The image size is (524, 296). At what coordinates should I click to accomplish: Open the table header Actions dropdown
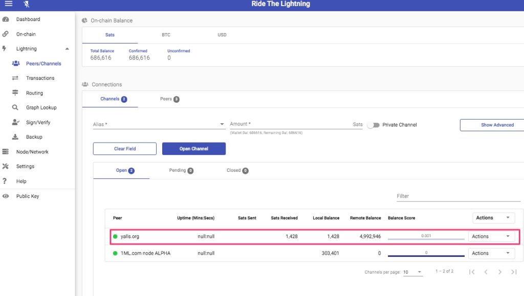[x=494, y=218]
